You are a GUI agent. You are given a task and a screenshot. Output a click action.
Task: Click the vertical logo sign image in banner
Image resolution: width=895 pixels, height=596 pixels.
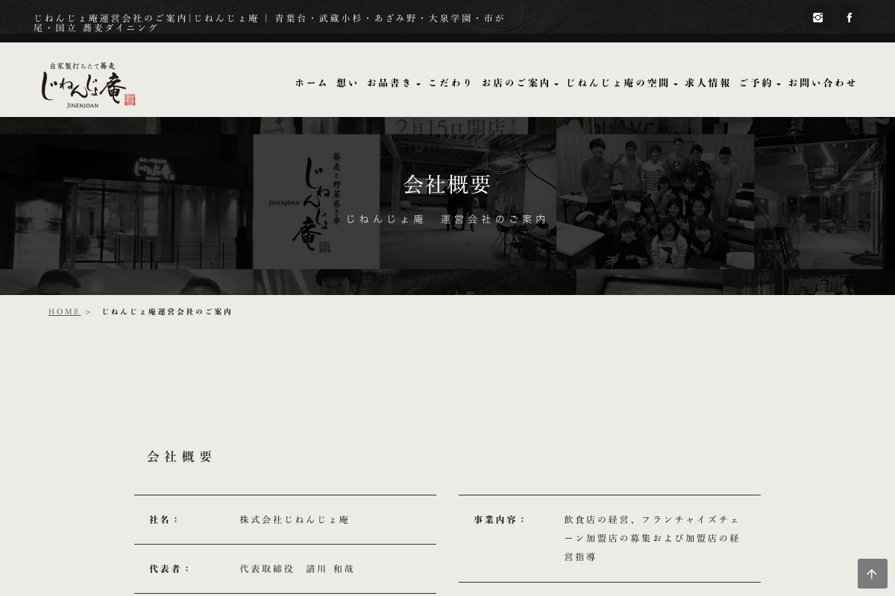coord(316,201)
